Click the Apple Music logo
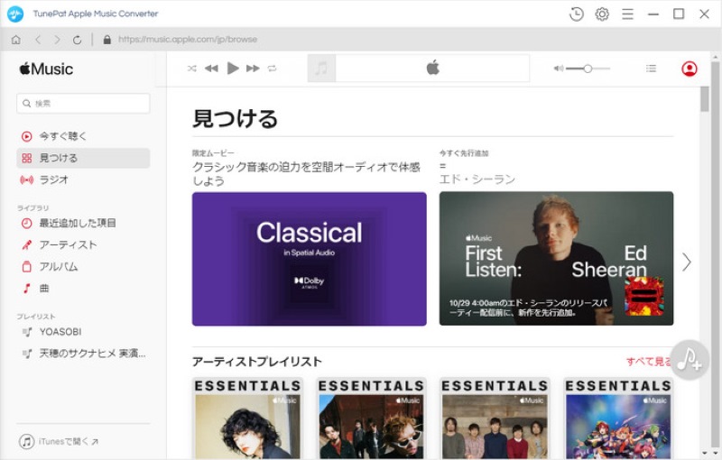Image resolution: width=722 pixels, height=460 pixels. [x=46, y=69]
